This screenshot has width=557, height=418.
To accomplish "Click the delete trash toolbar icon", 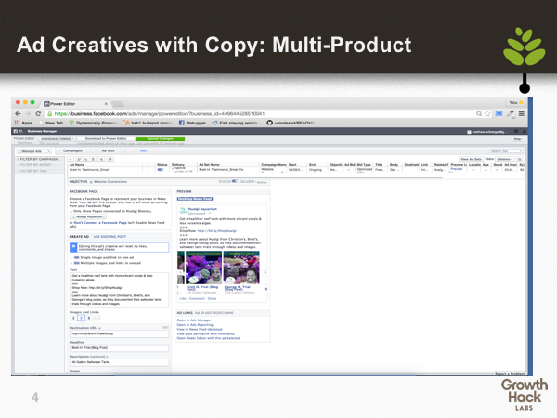I will [93, 159].
